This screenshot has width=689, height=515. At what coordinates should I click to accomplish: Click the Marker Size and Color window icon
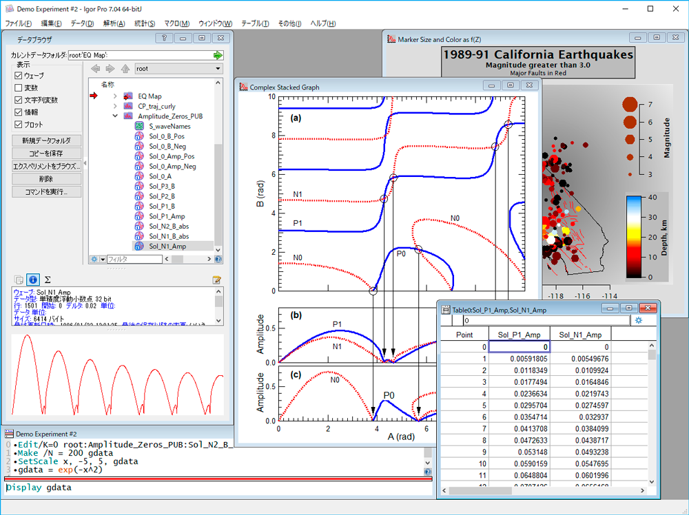tap(391, 39)
